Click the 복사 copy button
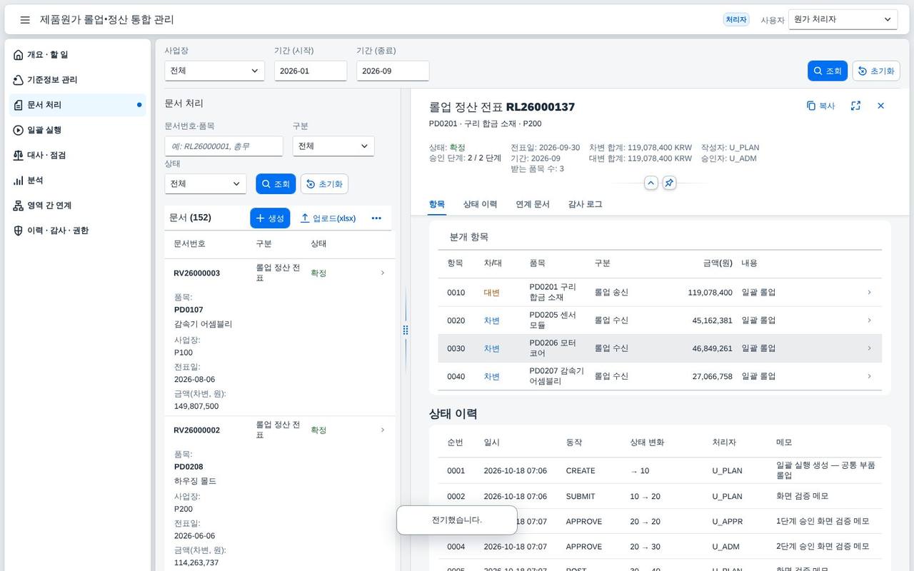Screen dimensions: 914x571 (820, 106)
